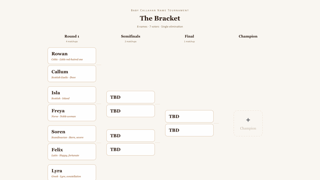This screenshot has height=180, width=320.
Task: Choose Freya, the Norse name
Action: pyautogui.click(x=72, y=113)
